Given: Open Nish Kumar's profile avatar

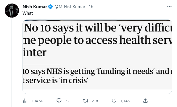Looking at the screenshot, I should pyautogui.click(x=12, y=11).
